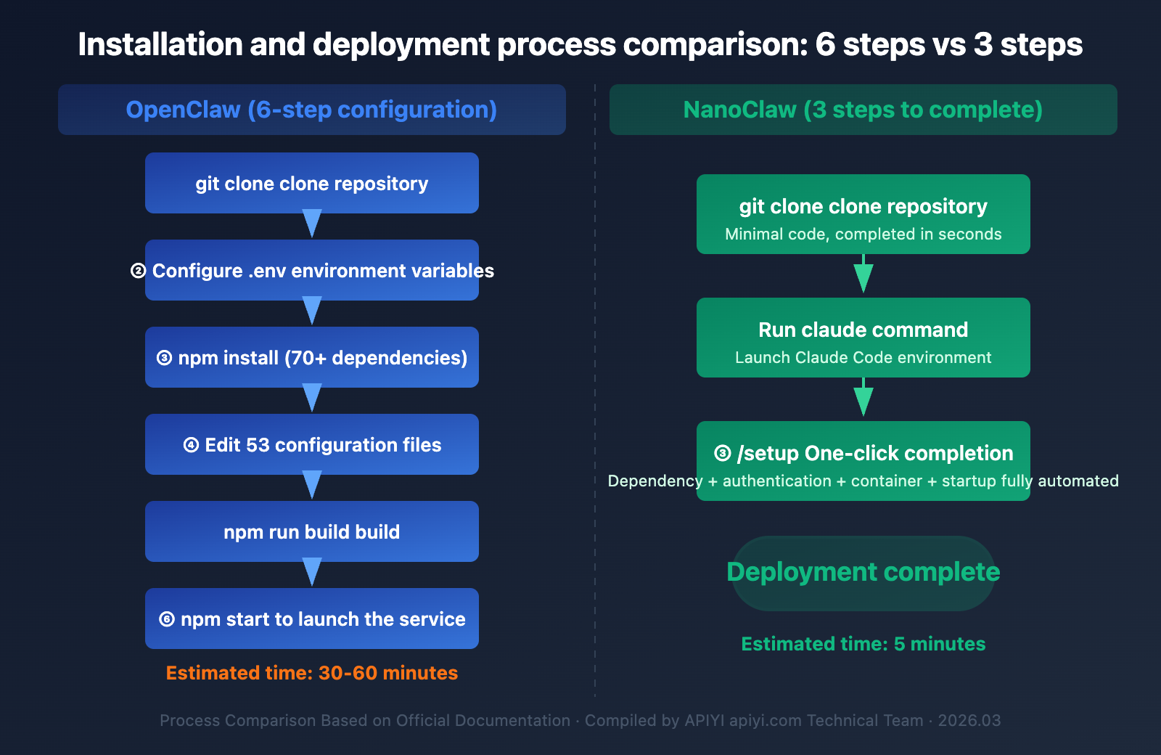The image size is (1161, 755).
Task: Select the green arrow under Run claude command
Action: point(863,398)
